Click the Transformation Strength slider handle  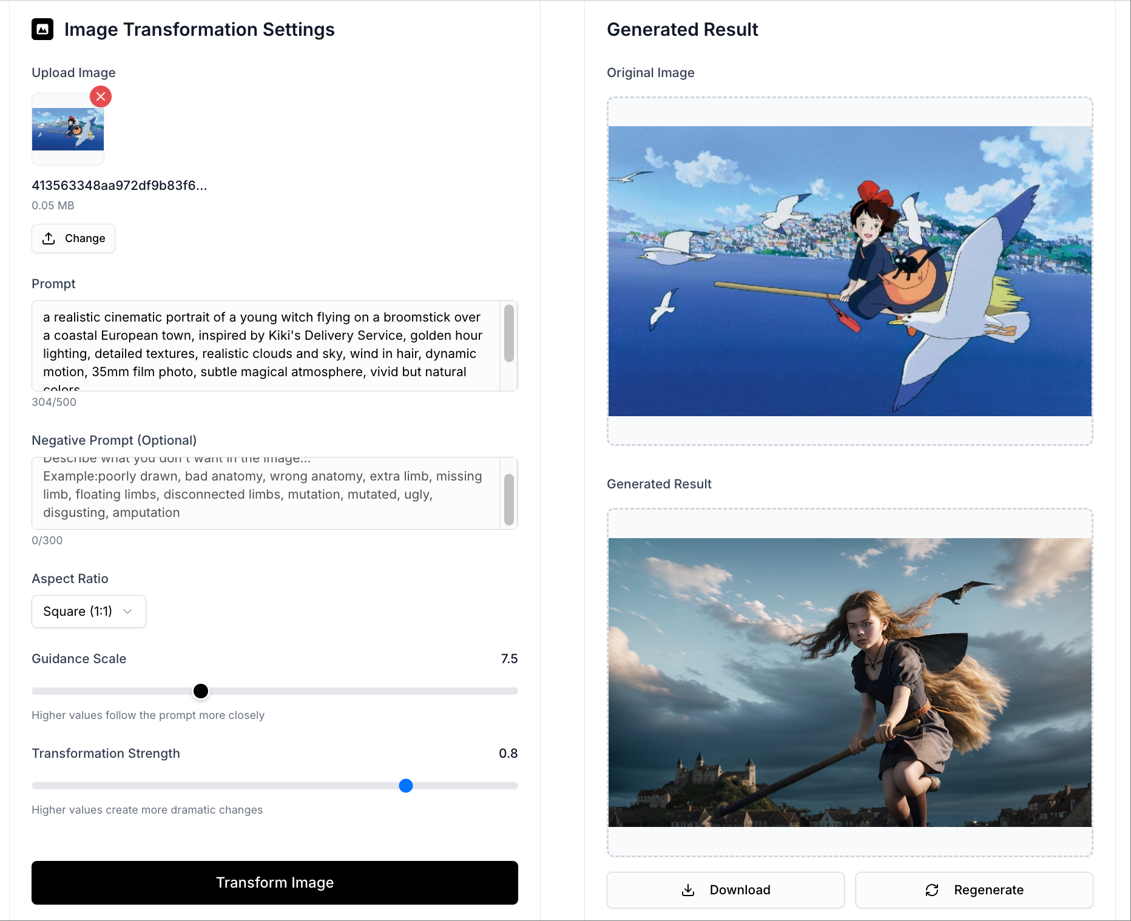coord(406,786)
